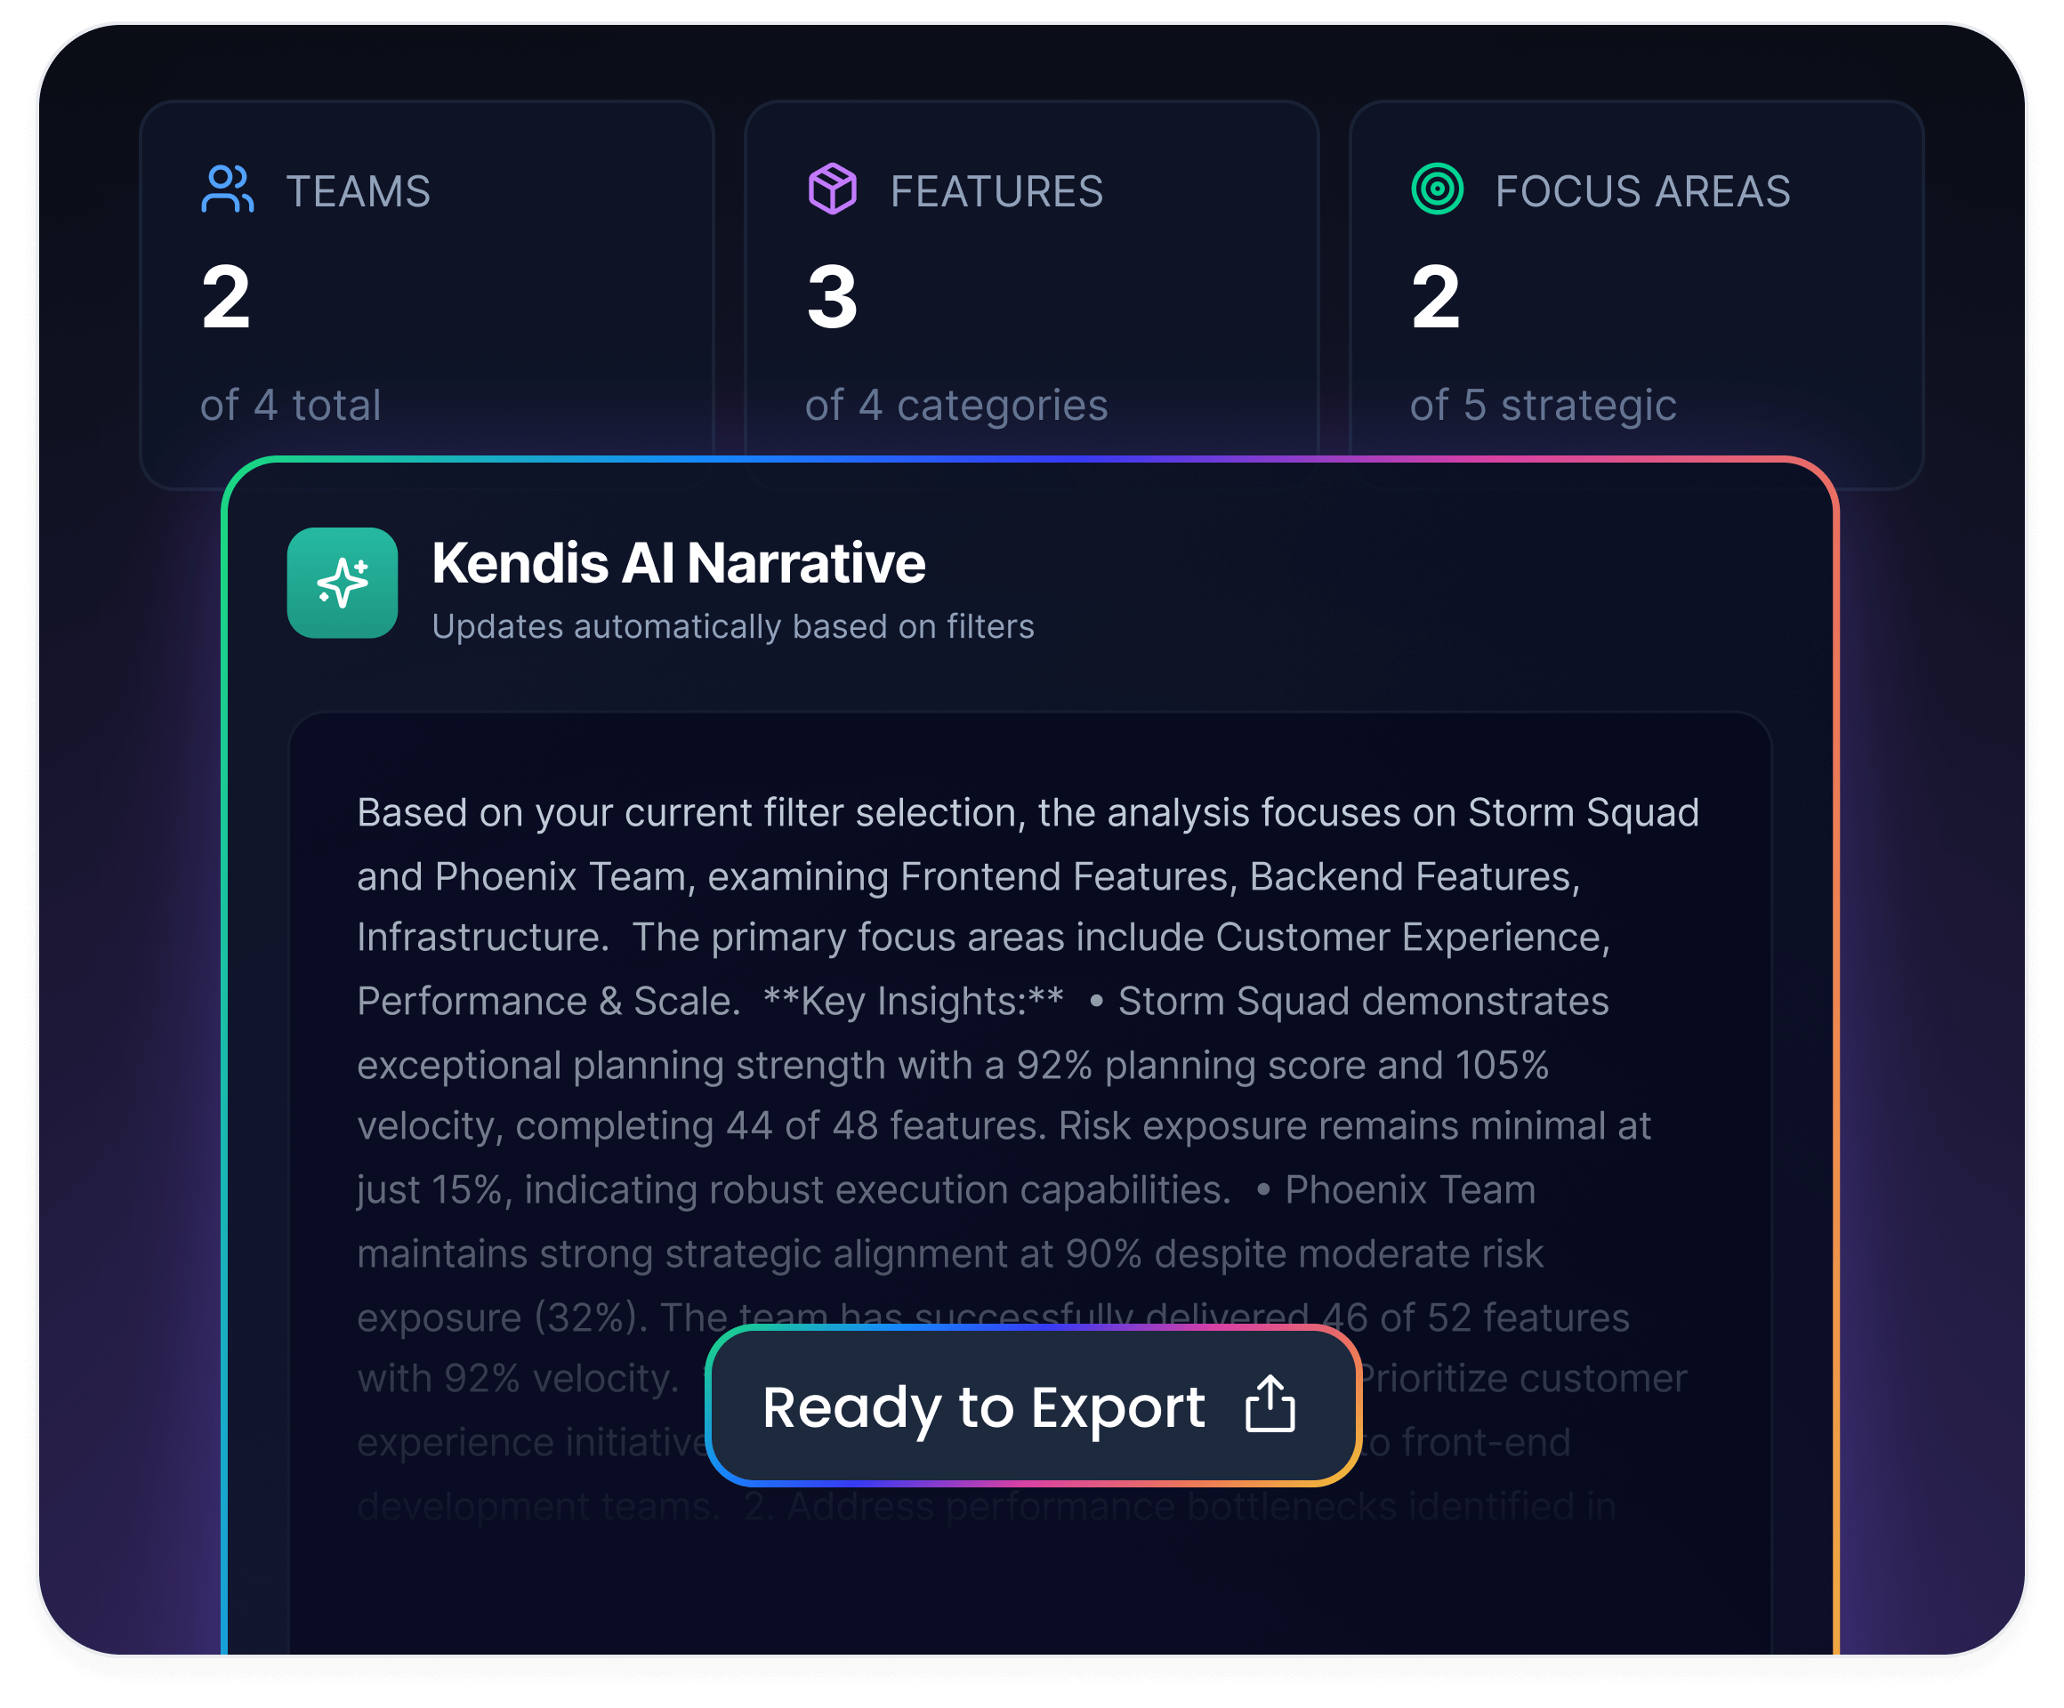Select the FOCUS AREAS card label

click(1641, 191)
